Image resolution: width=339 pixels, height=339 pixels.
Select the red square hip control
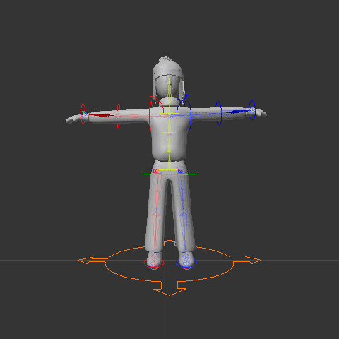point(155,171)
